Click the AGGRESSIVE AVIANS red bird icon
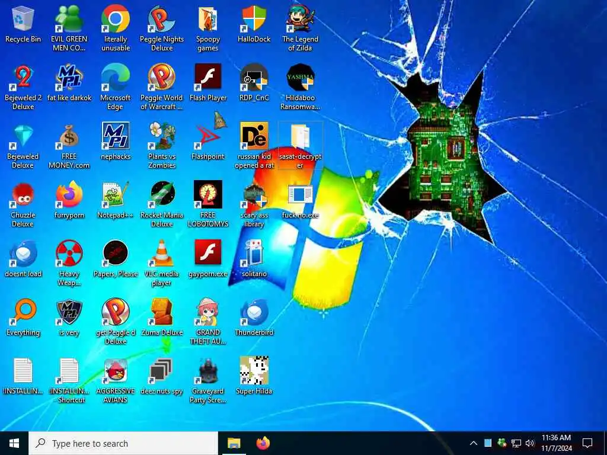 pyautogui.click(x=116, y=381)
